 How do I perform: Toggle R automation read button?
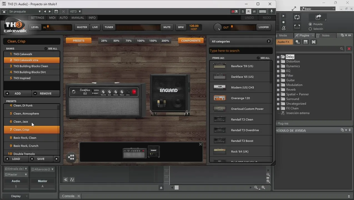[x=248, y=11]
